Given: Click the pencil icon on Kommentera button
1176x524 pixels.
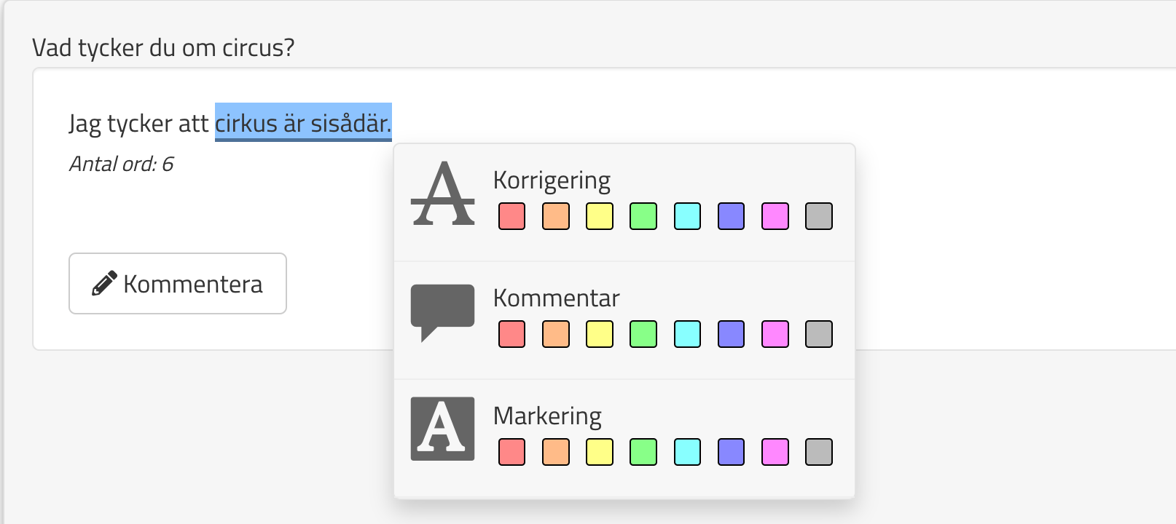Looking at the screenshot, I should pyautogui.click(x=104, y=284).
